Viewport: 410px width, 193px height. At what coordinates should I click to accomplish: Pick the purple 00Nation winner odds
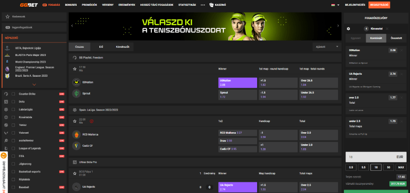coord(237,83)
